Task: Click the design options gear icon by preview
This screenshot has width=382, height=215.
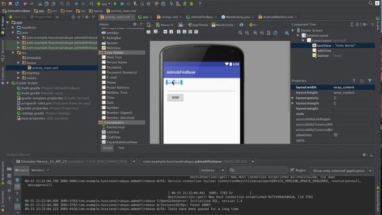Action: [x=287, y=33]
